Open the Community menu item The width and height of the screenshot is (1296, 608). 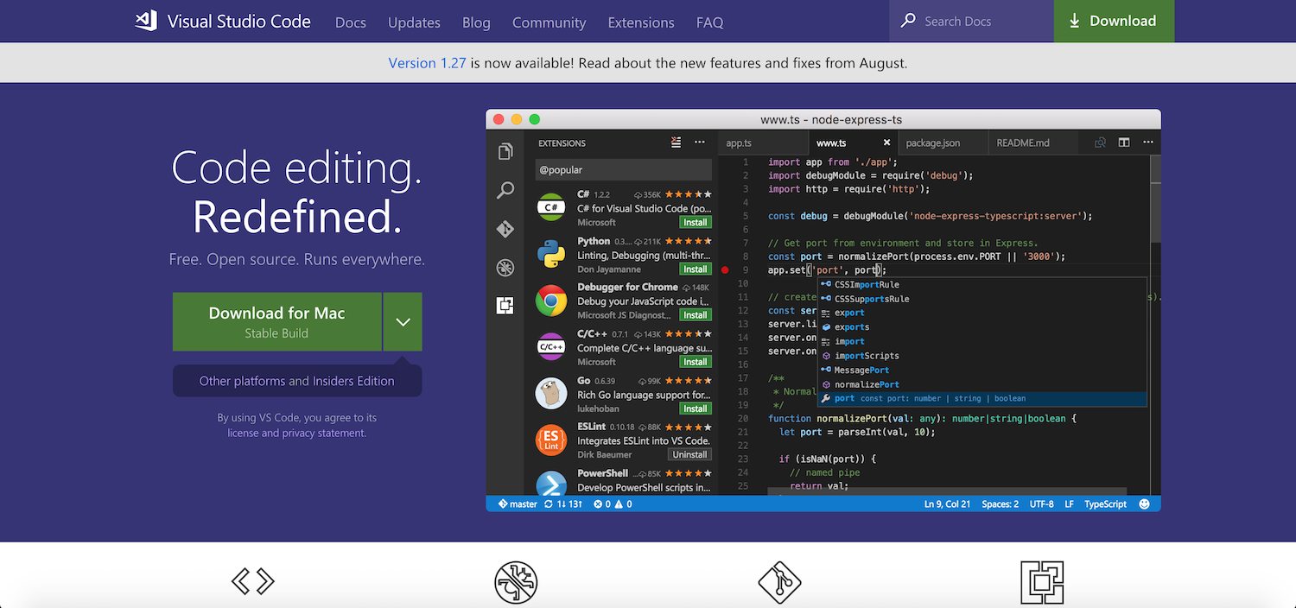tap(549, 22)
